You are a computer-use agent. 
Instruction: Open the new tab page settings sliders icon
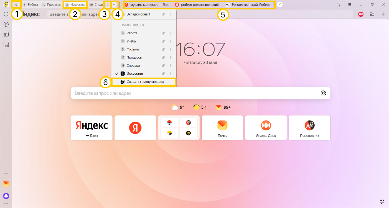click(382, 201)
